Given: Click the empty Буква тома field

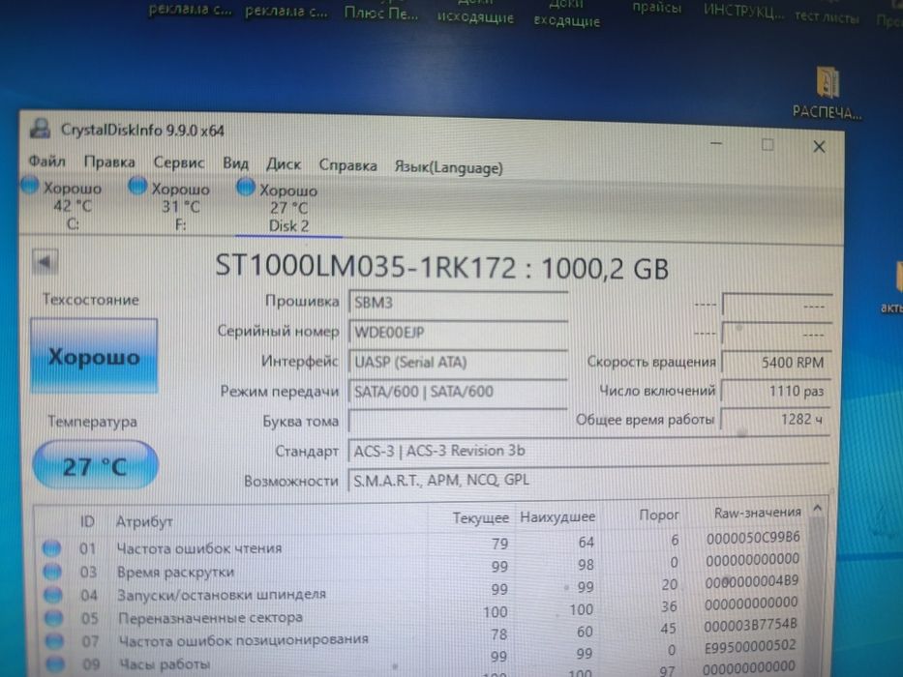Looking at the screenshot, I should click(x=459, y=422).
